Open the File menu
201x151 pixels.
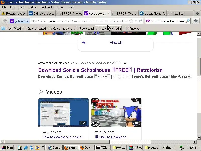(x=4, y=7)
